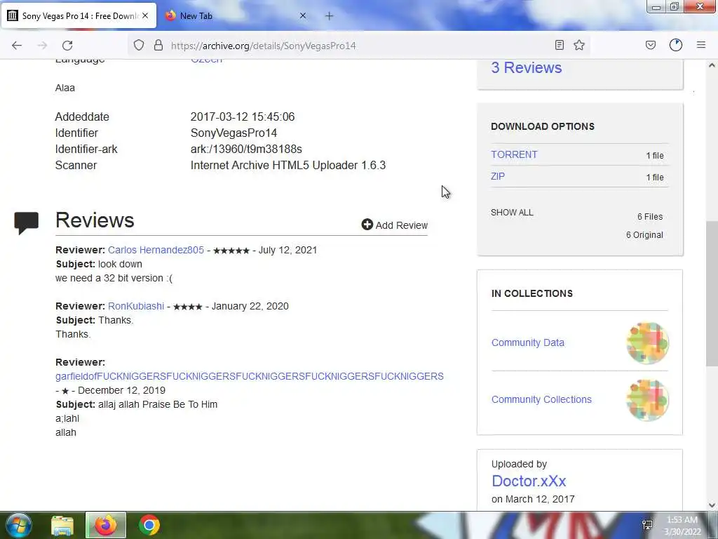Viewport: 718px width, 539px height.
Task: Open the Firefox hamburger menu
Action: 701,45
